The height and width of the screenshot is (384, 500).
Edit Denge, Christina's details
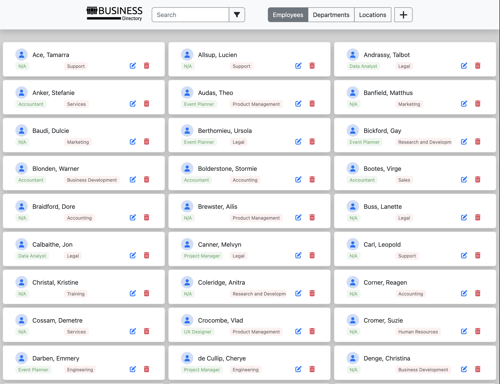pos(464,369)
